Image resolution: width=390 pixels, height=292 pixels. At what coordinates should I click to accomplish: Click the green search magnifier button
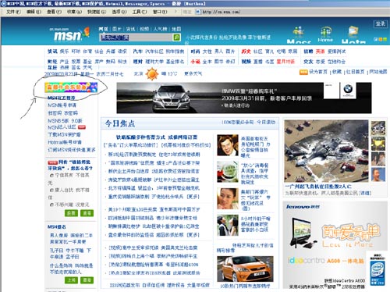[x=176, y=37]
